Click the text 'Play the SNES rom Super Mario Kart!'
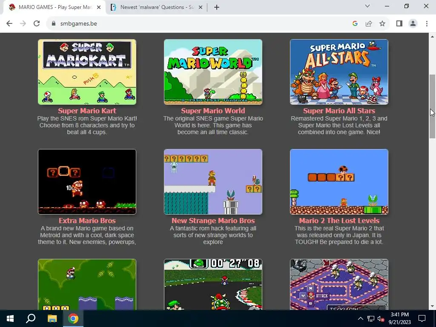Image resolution: width=436 pixels, height=327 pixels. 87,118
